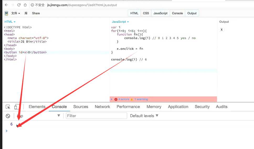
Task: Open the Default levels dropdown
Action: (144, 116)
